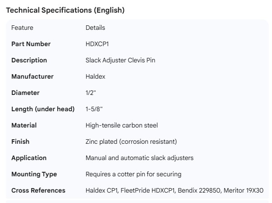Click the 1/2" diameter value
272x203 pixels.
pos(91,93)
